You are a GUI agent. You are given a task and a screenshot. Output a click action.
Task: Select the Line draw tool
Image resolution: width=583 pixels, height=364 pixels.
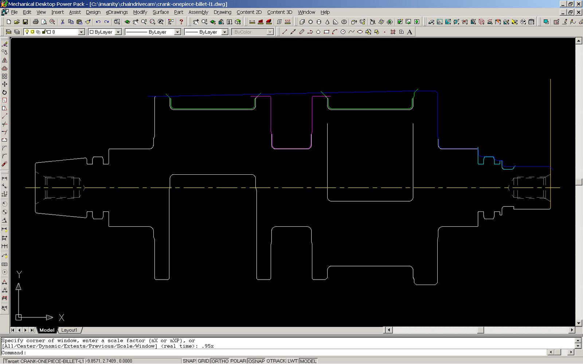click(x=285, y=32)
